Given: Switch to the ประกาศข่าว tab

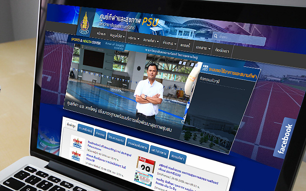Looking at the screenshot, I should click(x=86, y=128).
